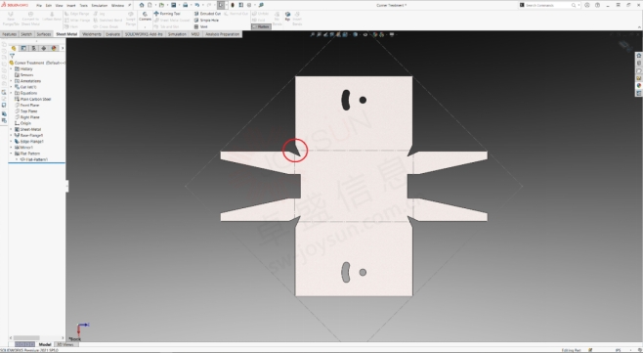This screenshot has height=353, width=643.
Task: Click the Appearances task pane icon
Action: coord(638,86)
